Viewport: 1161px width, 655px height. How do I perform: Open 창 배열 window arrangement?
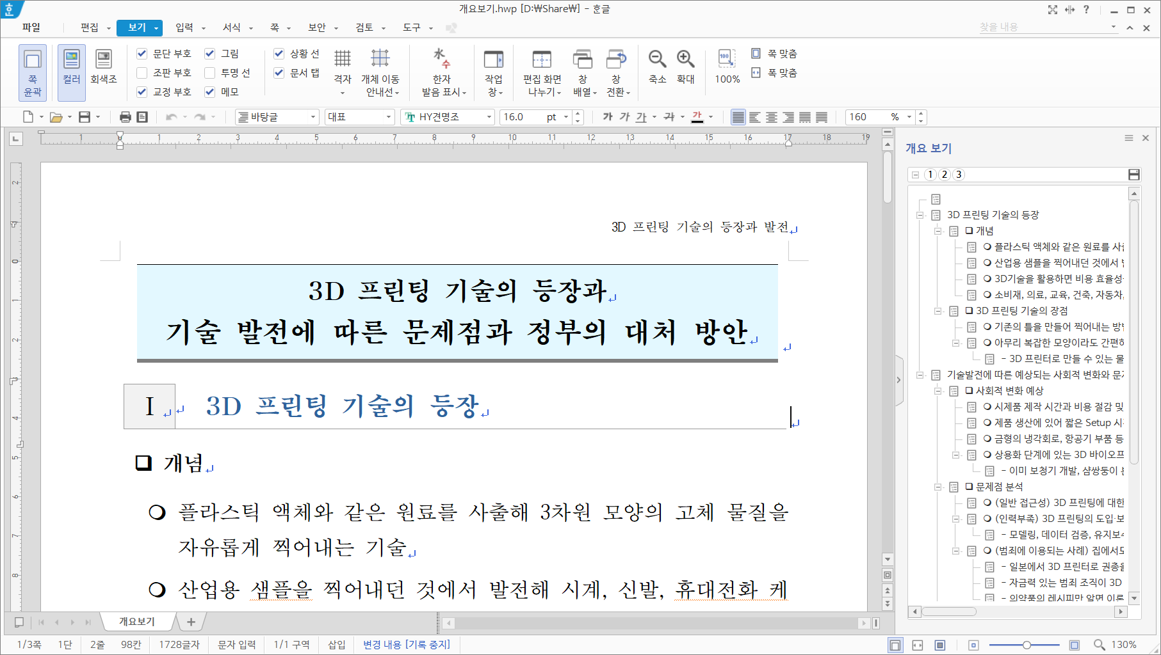583,72
